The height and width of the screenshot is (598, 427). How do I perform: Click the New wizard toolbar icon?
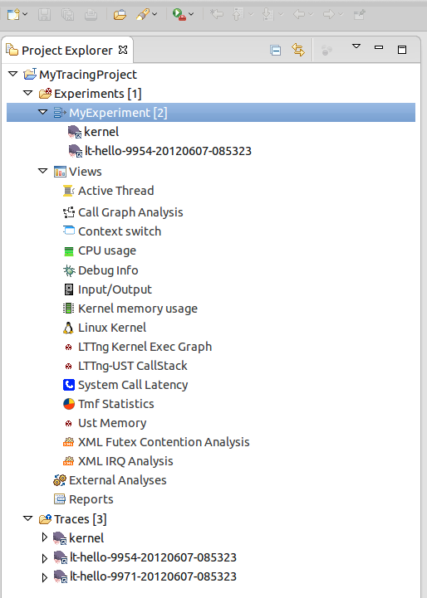click(13, 14)
